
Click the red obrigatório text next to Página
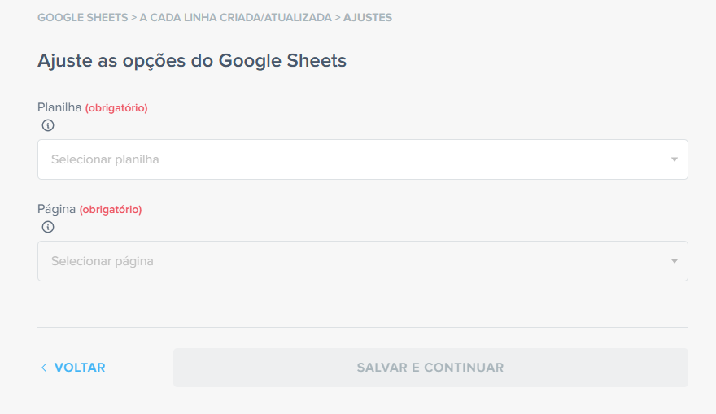(111, 209)
